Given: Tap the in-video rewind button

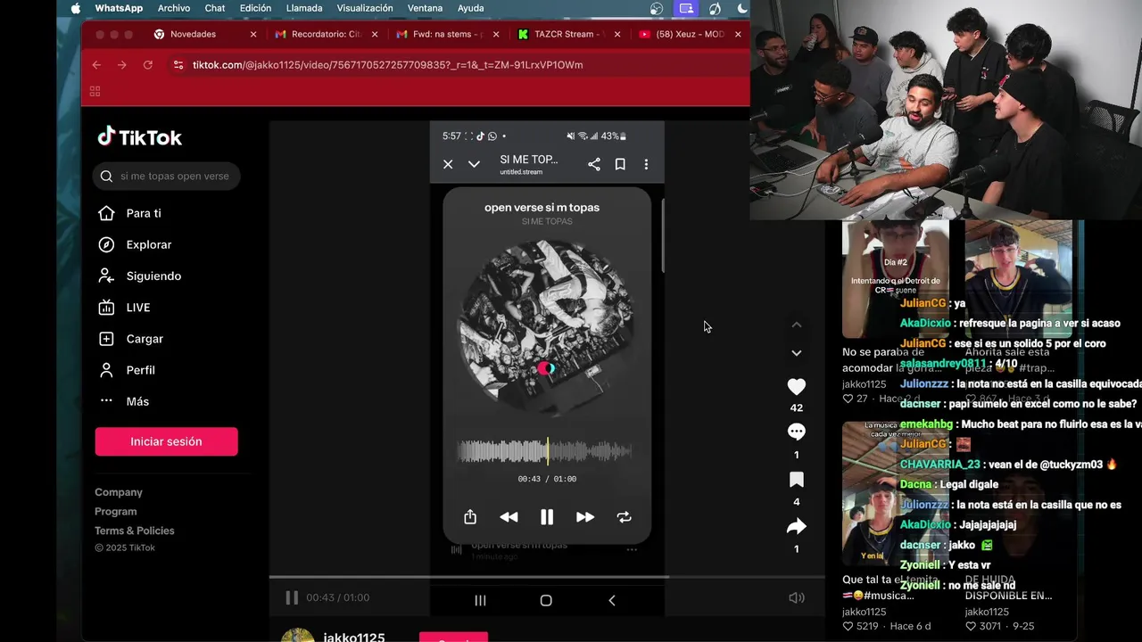Looking at the screenshot, I should tap(509, 517).
